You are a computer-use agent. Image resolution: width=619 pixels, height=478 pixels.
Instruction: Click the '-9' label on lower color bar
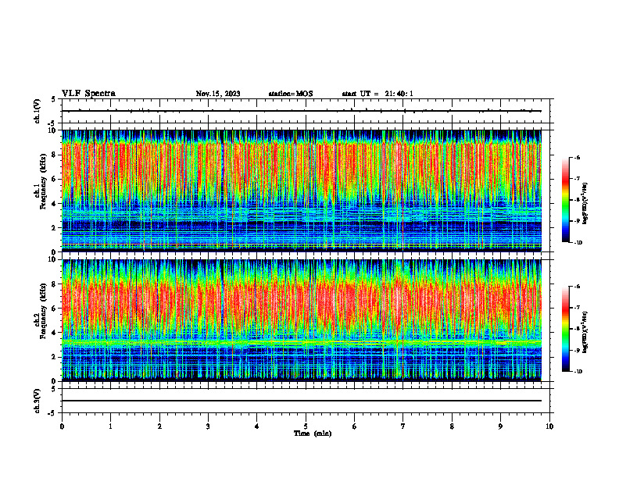[x=578, y=350]
